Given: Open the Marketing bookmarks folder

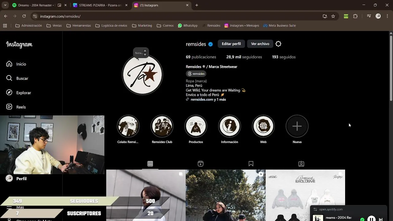Looking at the screenshot, I should [x=142, y=25].
